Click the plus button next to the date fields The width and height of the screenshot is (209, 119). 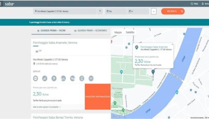tap(154, 11)
